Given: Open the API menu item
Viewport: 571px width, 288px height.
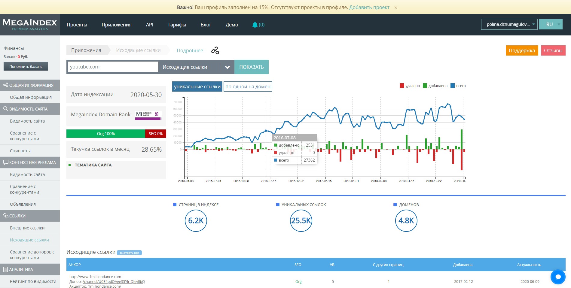Looking at the screenshot, I should tap(150, 25).
